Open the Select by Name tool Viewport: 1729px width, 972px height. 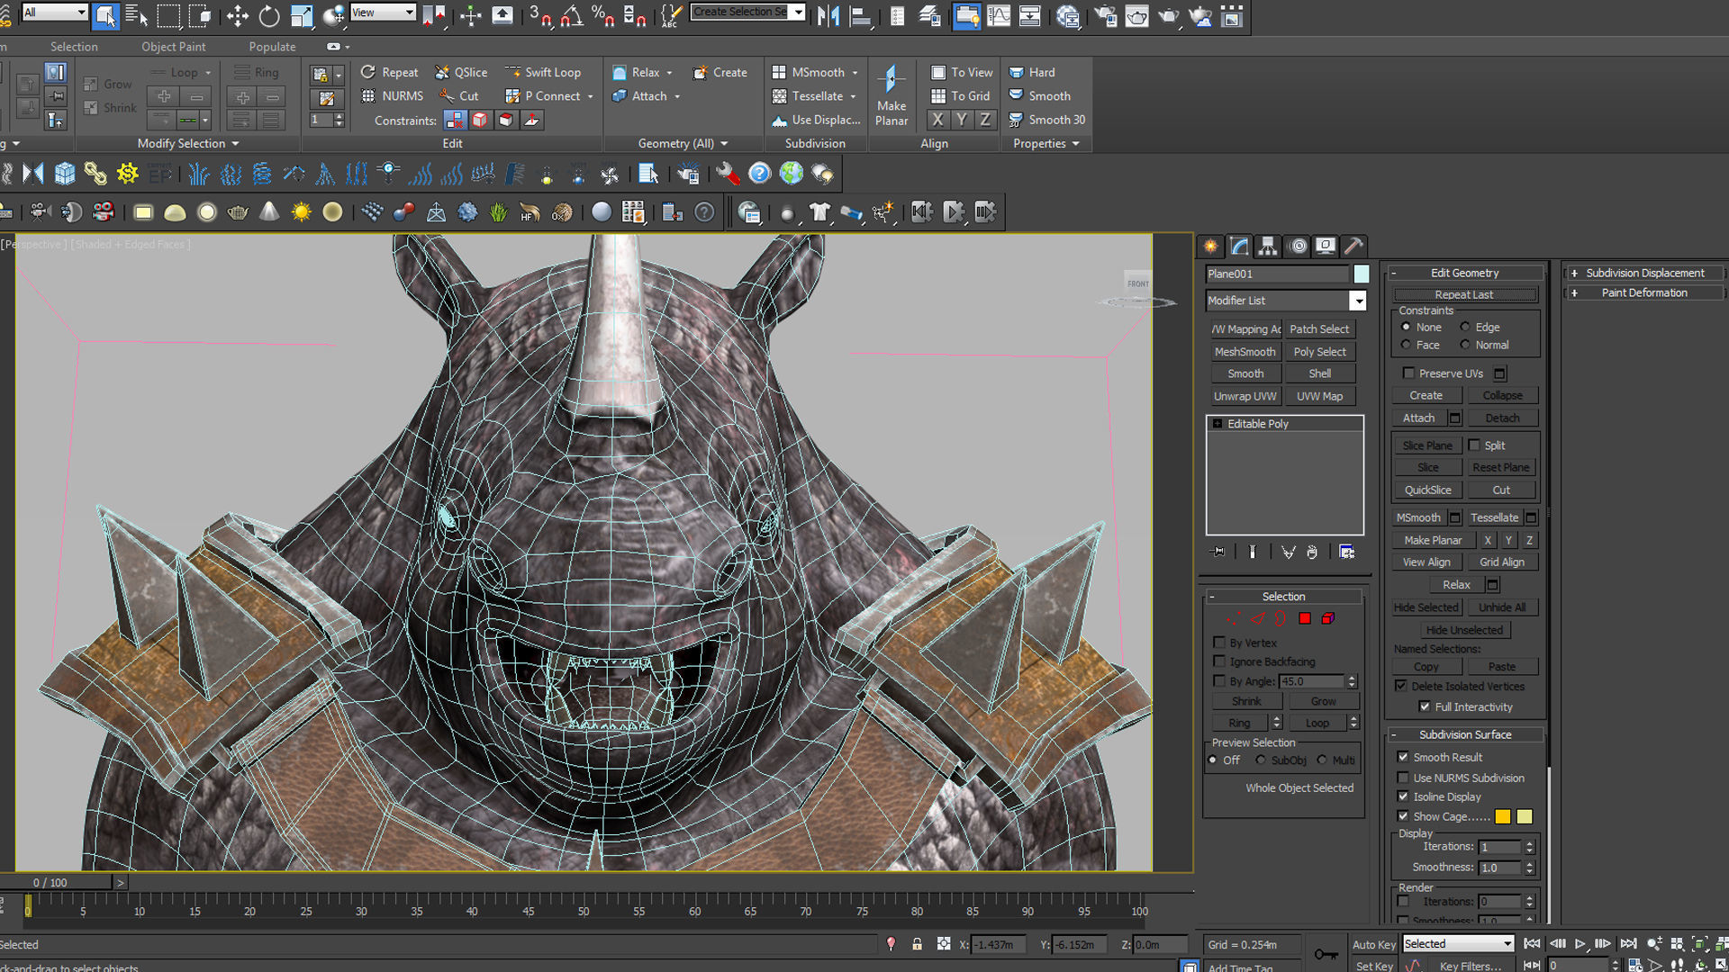tap(137, 15)
